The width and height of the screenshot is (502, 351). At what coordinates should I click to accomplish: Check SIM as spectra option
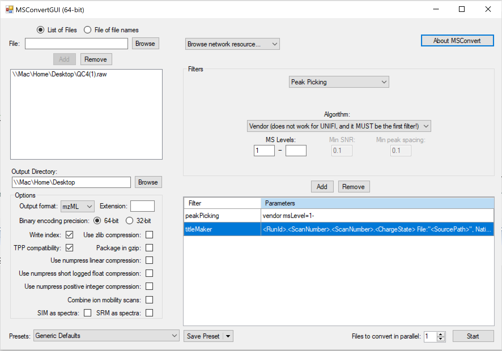pos(88,313)
